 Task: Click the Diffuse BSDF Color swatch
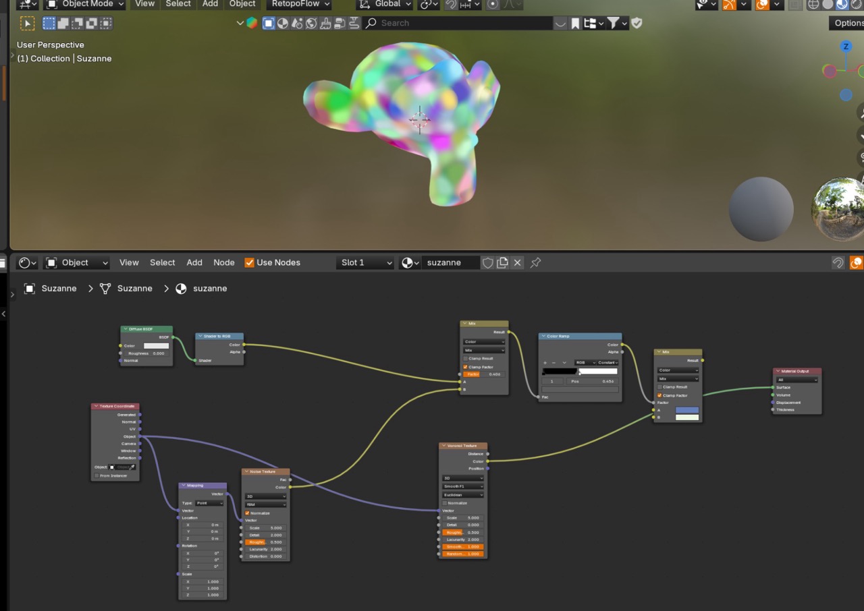[x=157, y=346]
